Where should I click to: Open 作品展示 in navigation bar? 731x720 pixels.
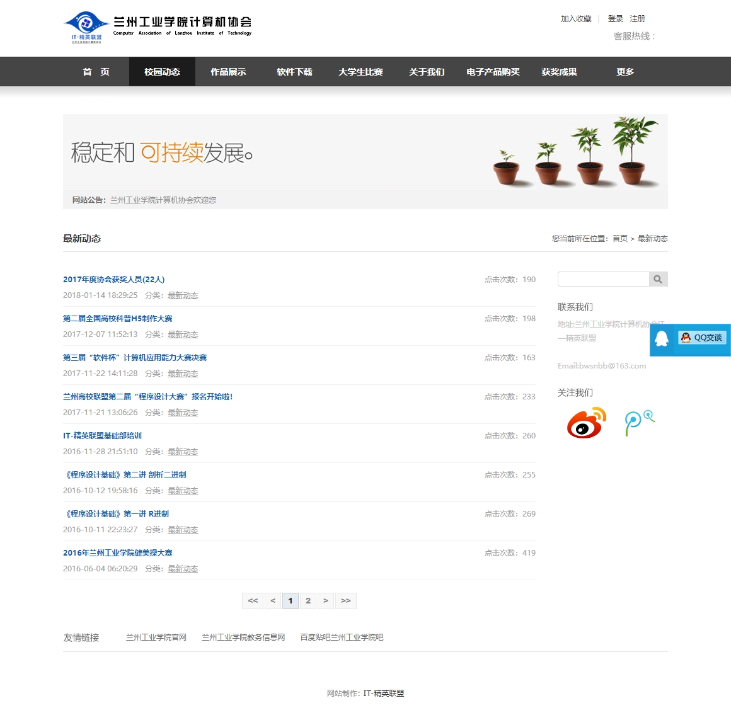(228, 72)
